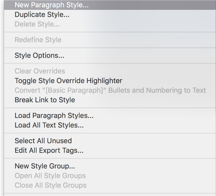
Task: Click the disabled Redefine Style entry
Action: click(x=38, y=40)
